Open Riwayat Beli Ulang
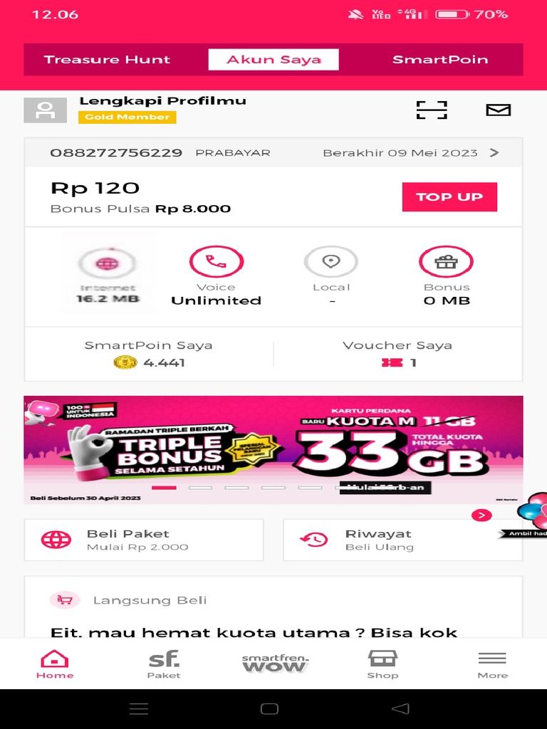Viewport: 547px width, 729px height. 403,540
